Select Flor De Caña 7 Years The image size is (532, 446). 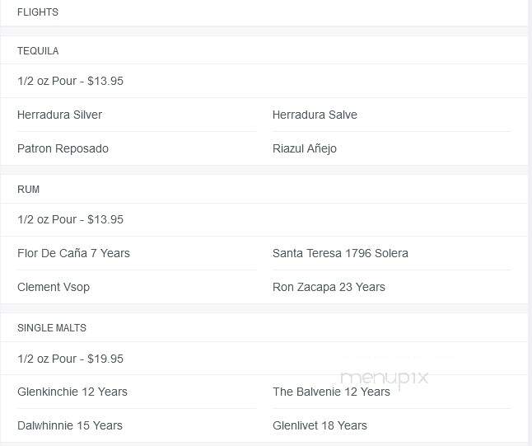pyautogui.click(x=73, y=253)
